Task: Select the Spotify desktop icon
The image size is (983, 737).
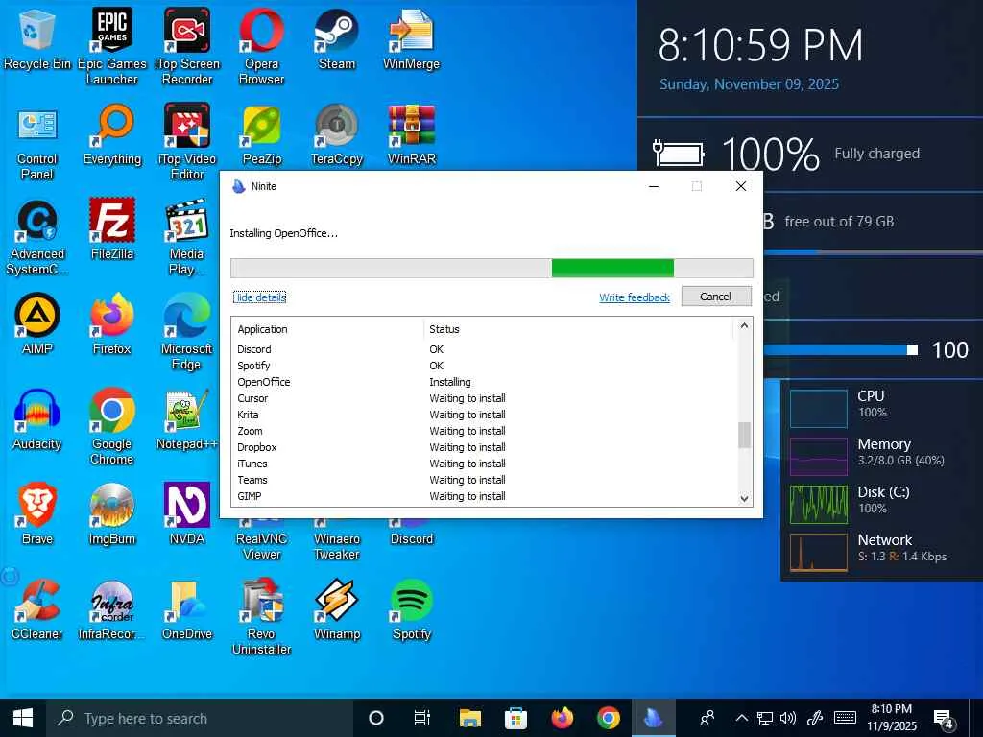Action: tap(411, 609)
